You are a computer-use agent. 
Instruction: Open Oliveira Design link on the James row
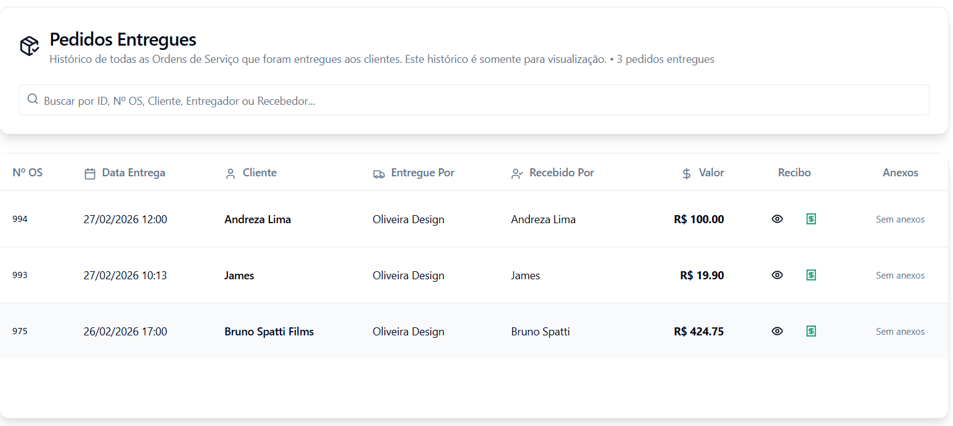(x=408, y=275)
